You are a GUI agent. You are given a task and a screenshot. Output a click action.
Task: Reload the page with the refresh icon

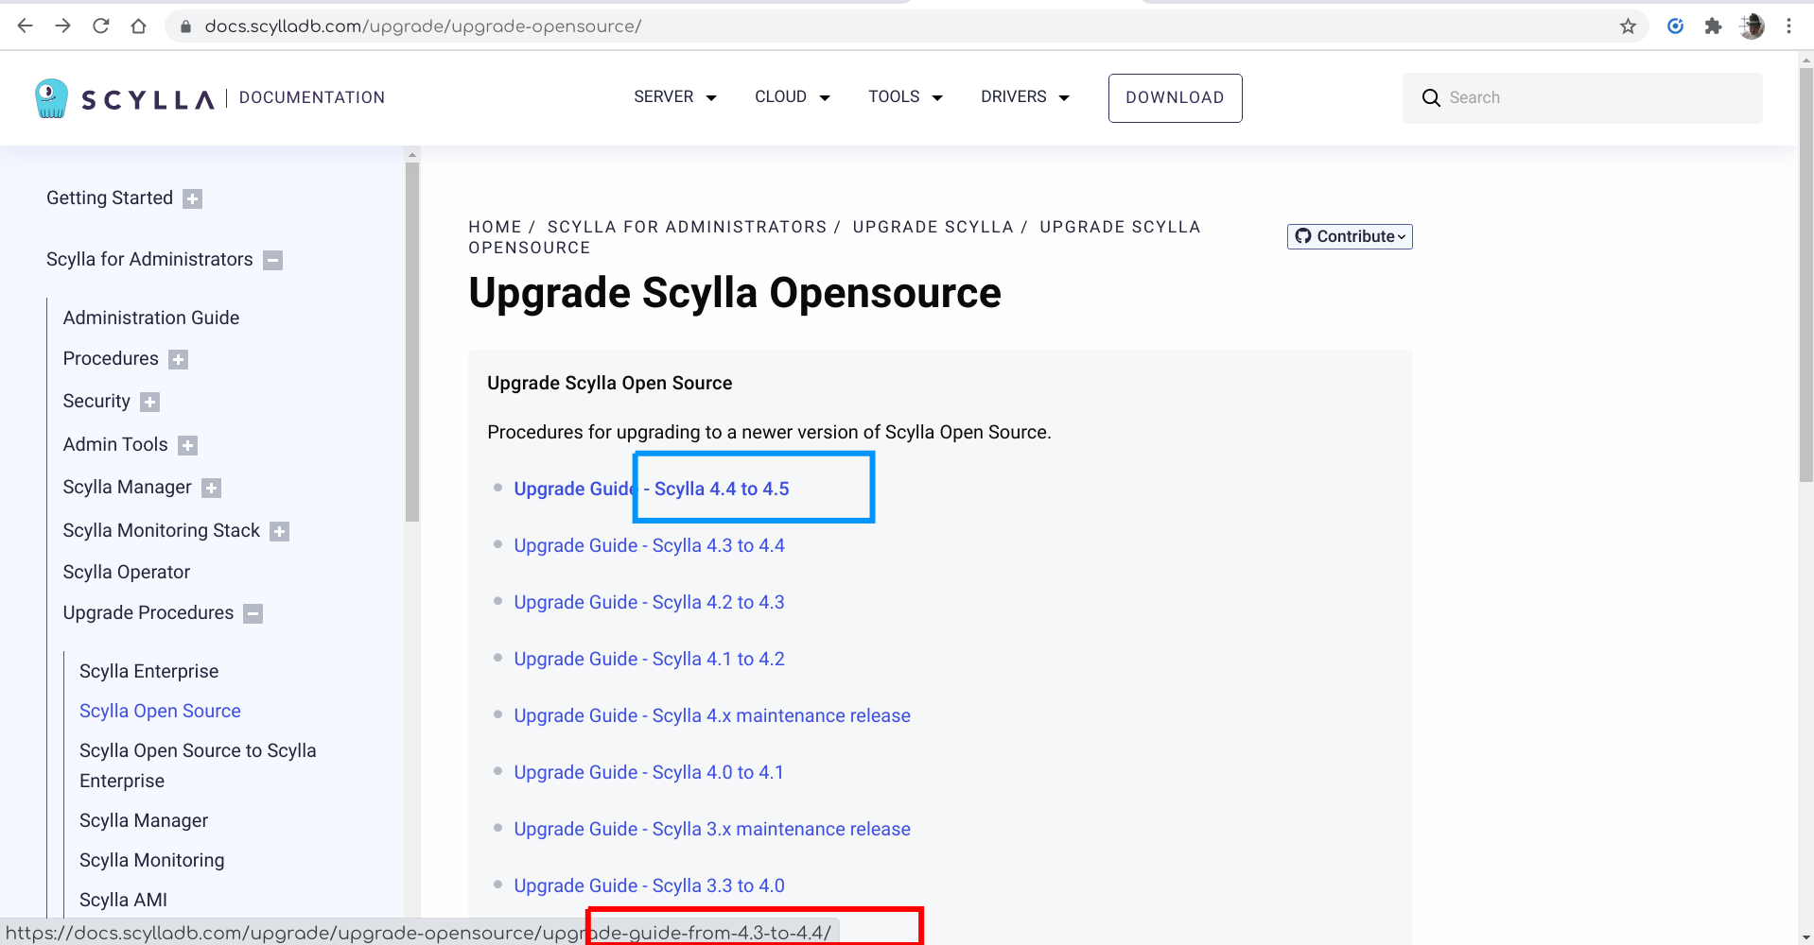100,26
